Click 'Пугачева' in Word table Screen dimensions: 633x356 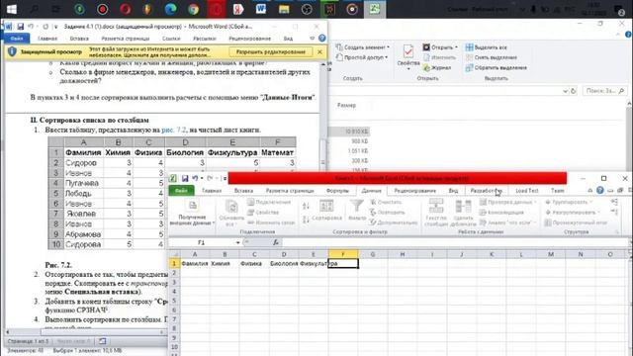(x=83, y=183)
